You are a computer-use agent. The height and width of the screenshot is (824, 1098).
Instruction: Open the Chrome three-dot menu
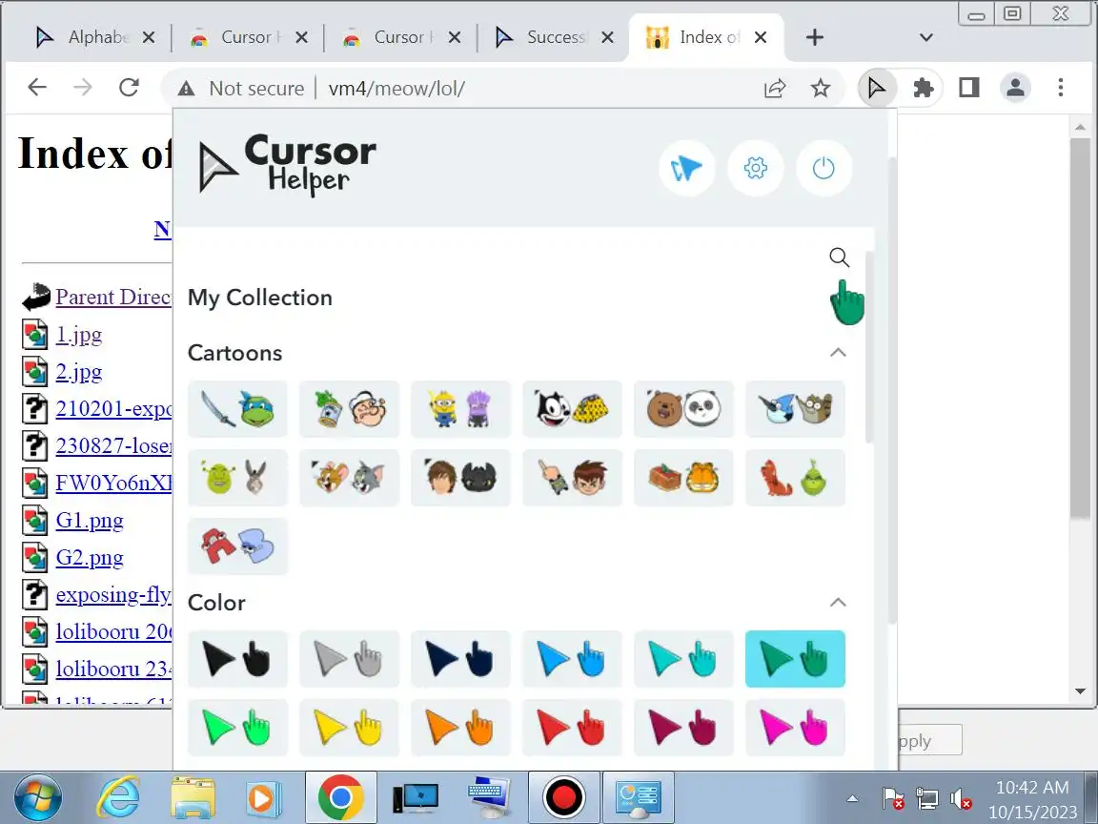click(1061, 89)
